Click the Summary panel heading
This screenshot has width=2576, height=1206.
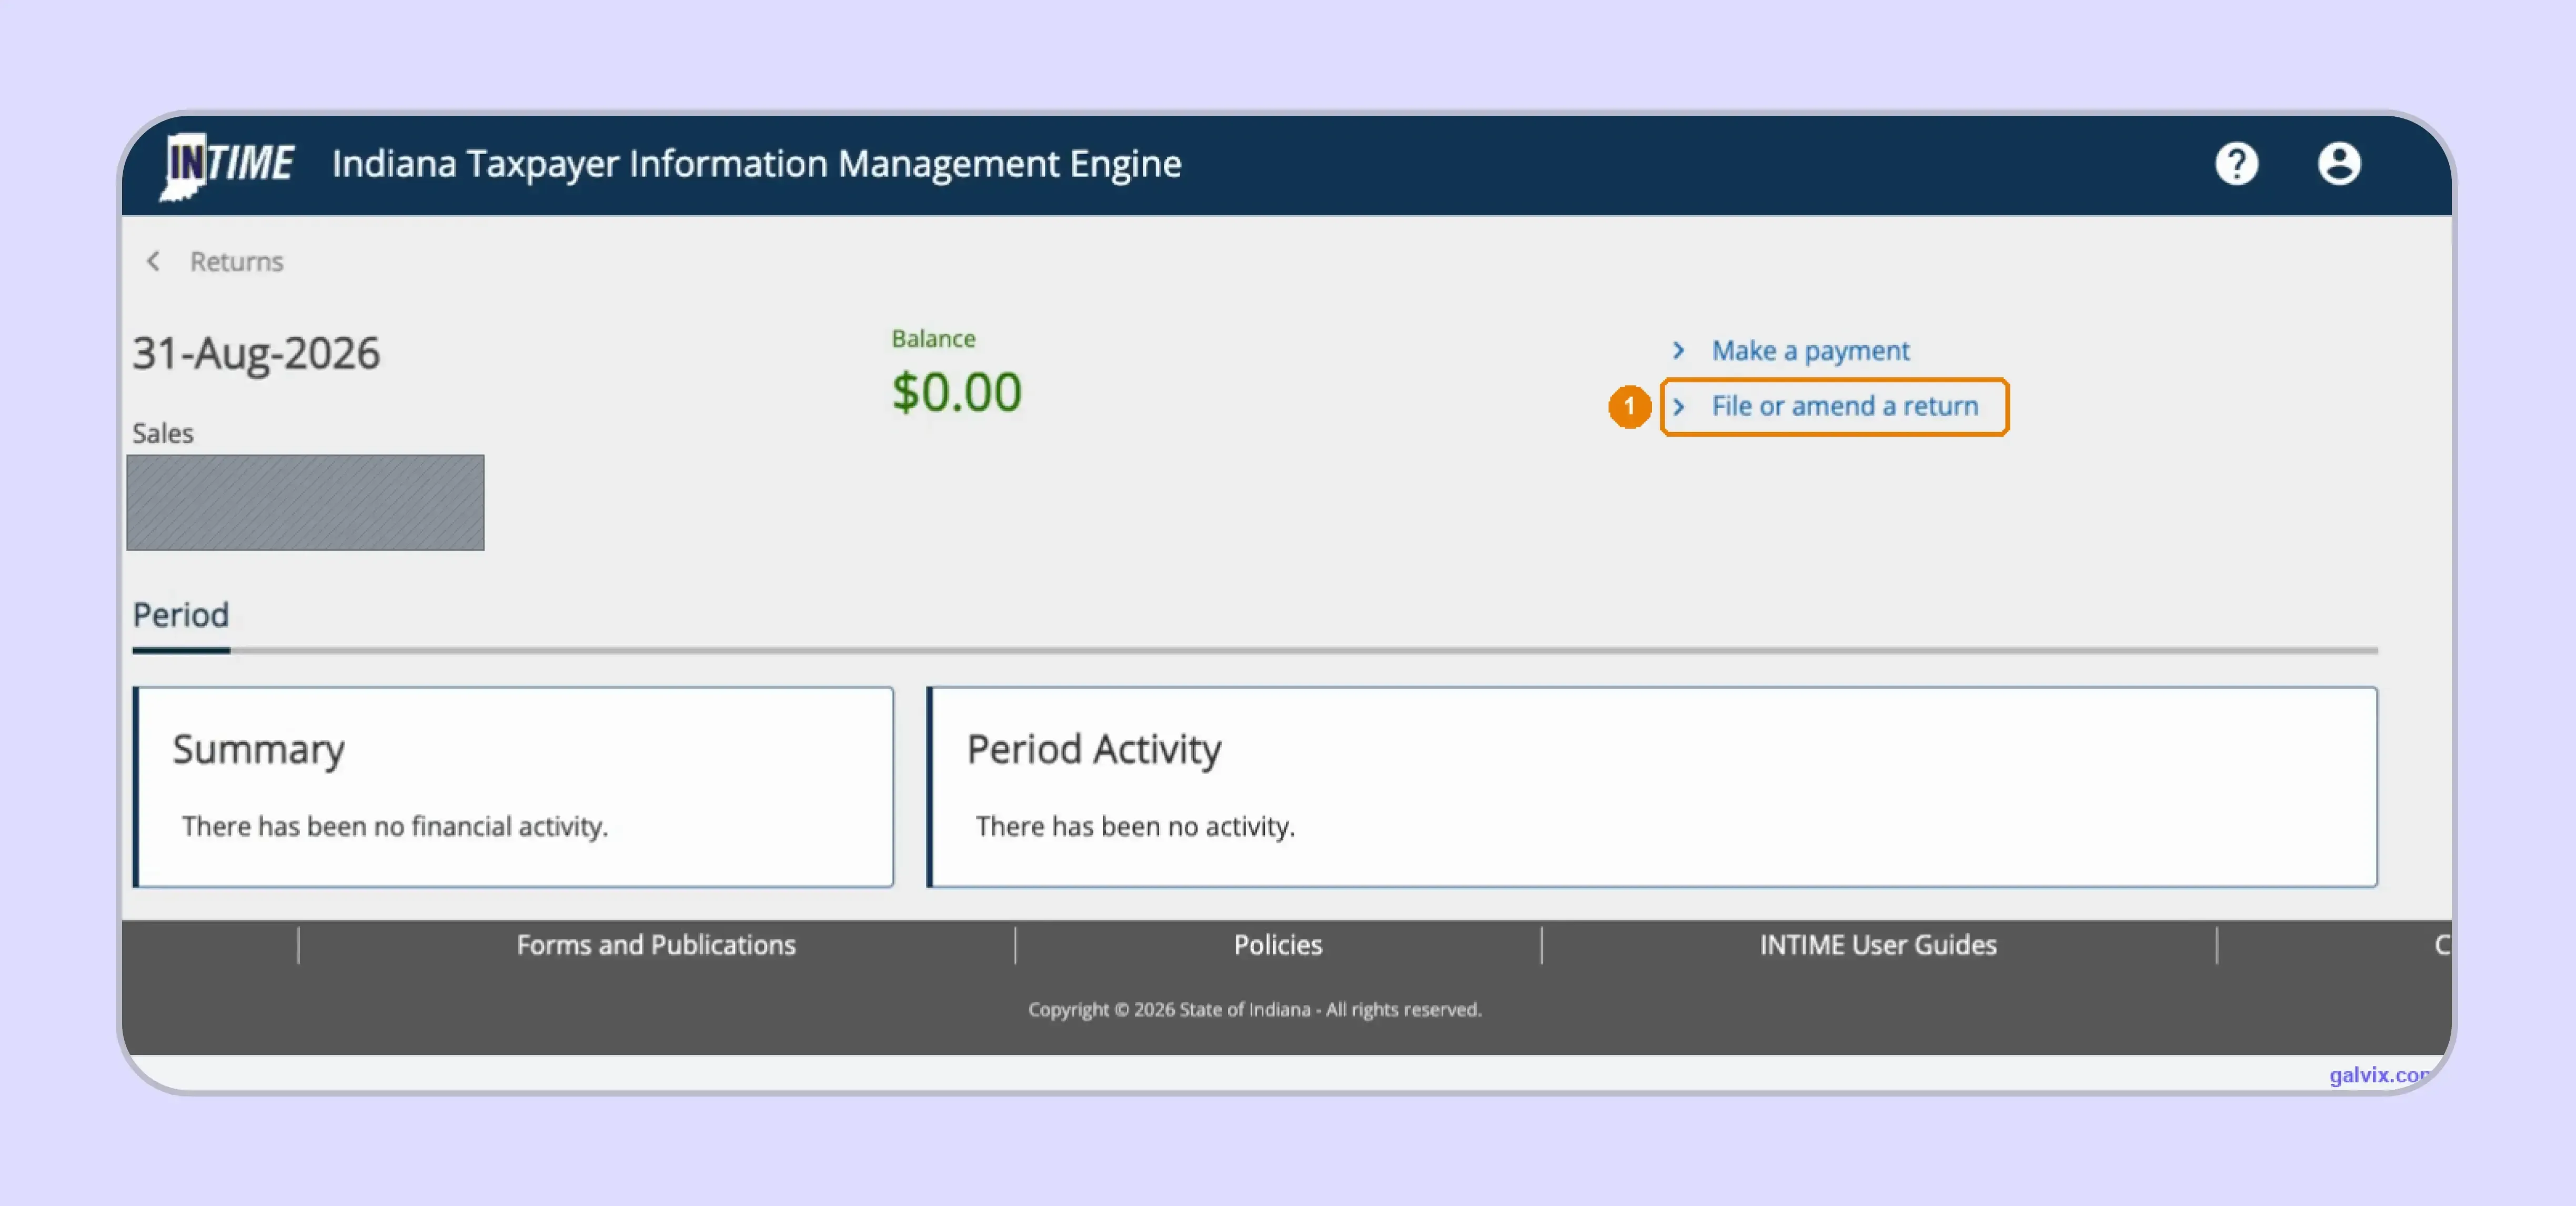point(258,750)
